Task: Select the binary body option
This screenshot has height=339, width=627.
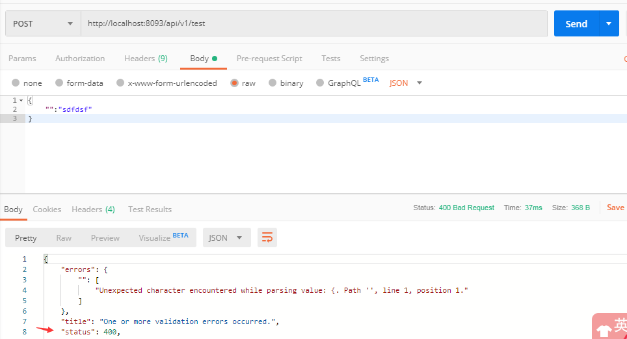Action: [x=273, y=83]
